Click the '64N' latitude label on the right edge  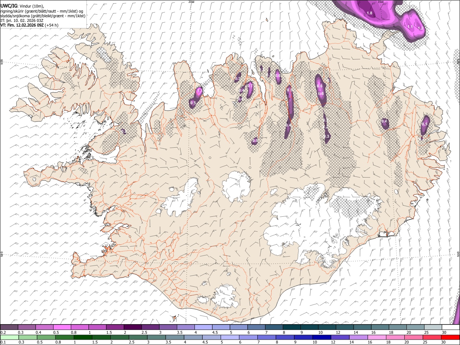458,254
